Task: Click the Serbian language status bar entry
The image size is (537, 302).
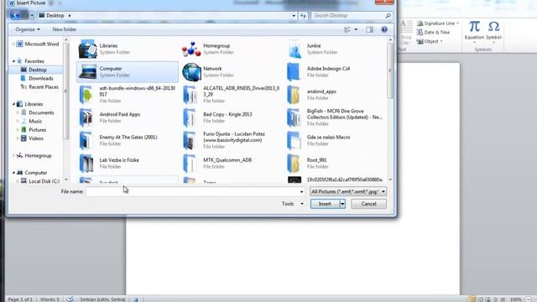Action: pyautogui.click(x=102, y=299)
